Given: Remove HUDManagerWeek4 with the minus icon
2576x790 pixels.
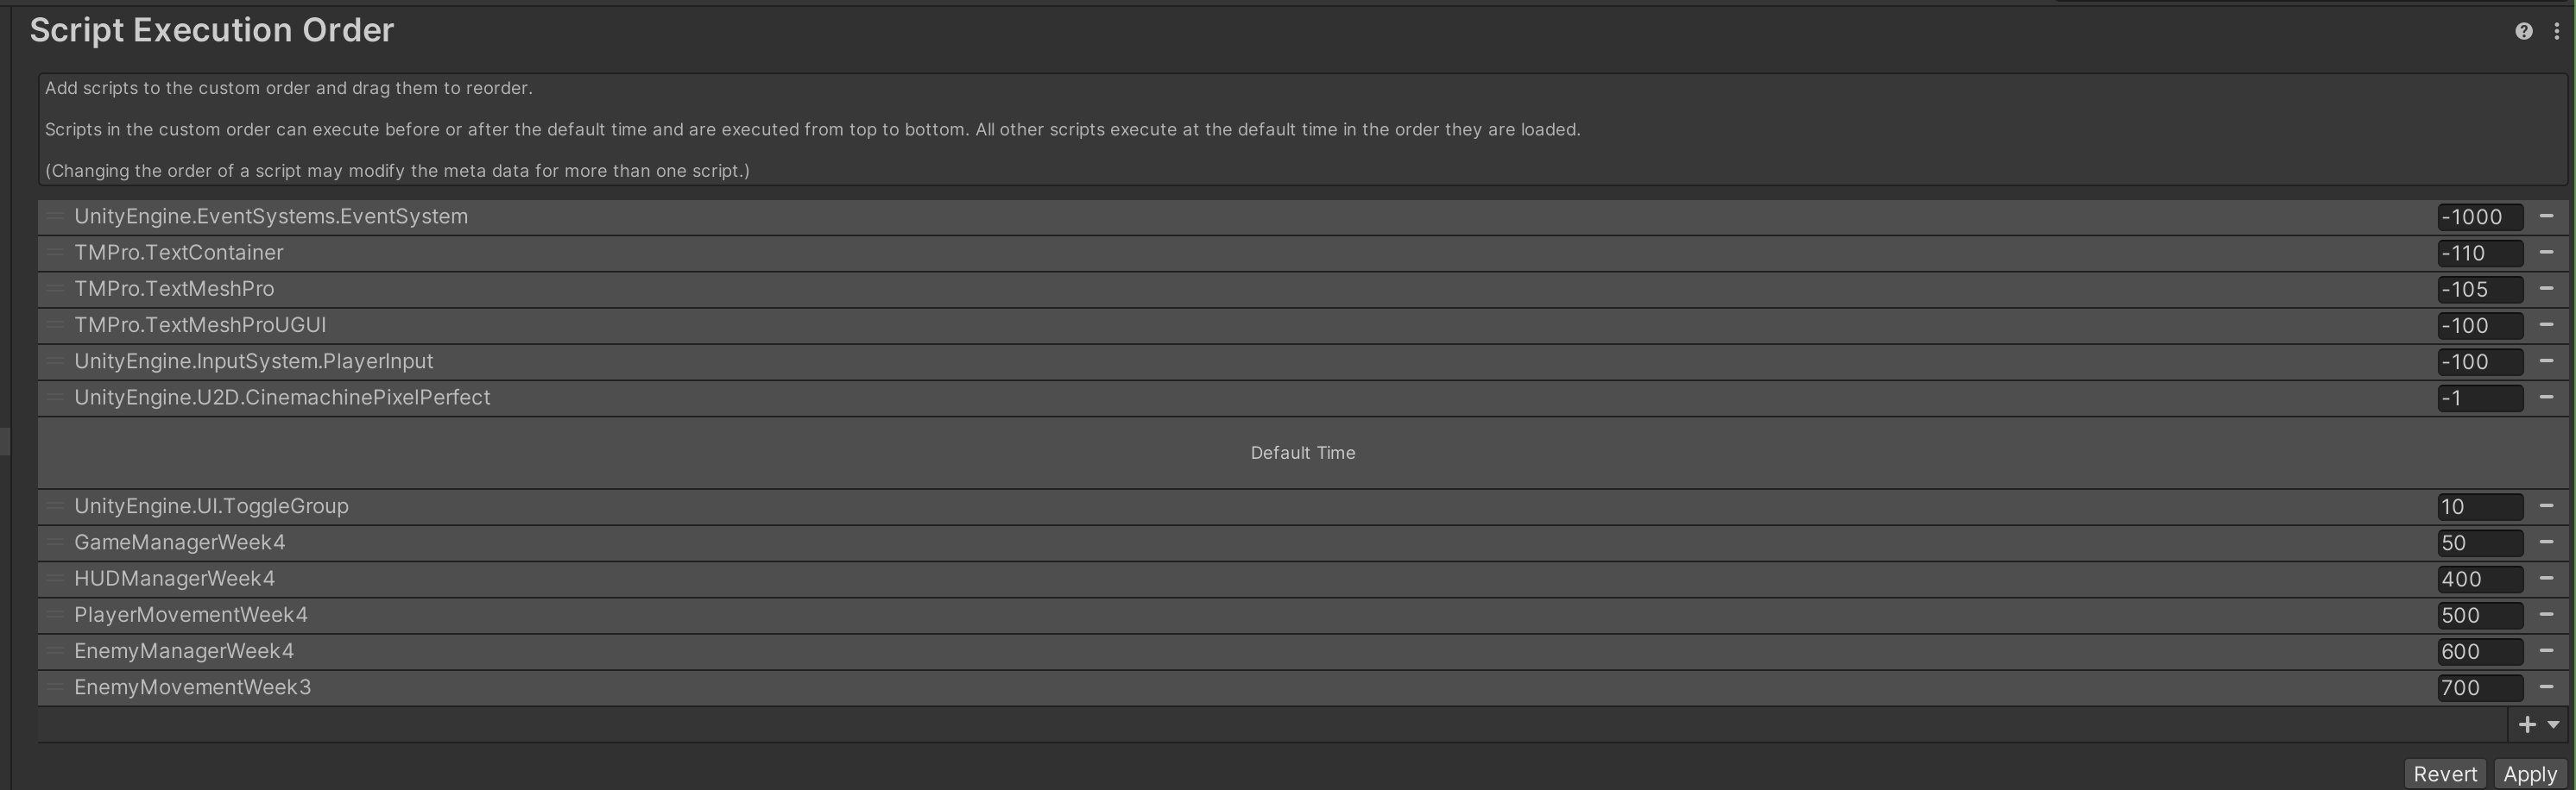Looking at the screenshot, I should tap(2546, 577).
